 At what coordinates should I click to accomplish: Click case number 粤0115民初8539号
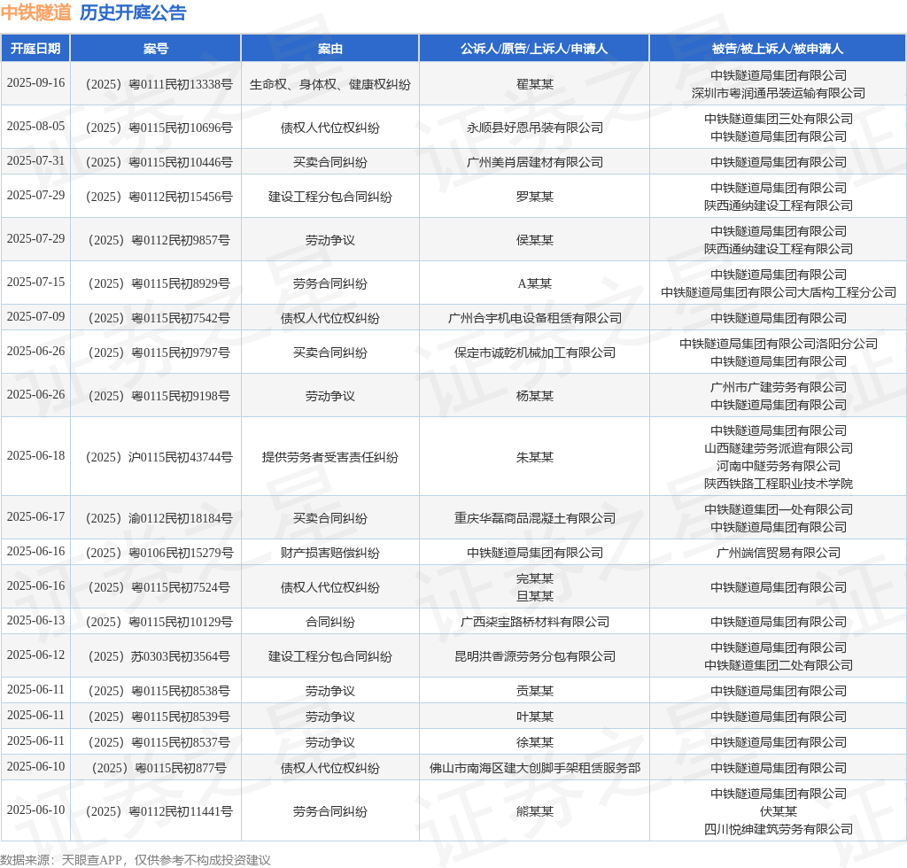159,717
